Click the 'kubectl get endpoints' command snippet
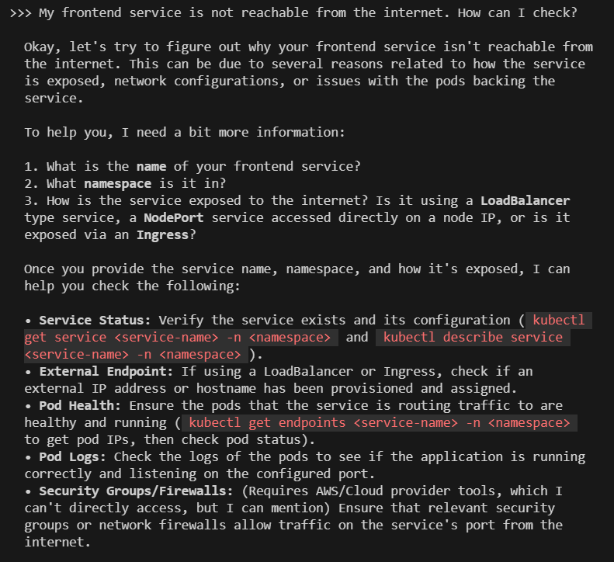 379,423
